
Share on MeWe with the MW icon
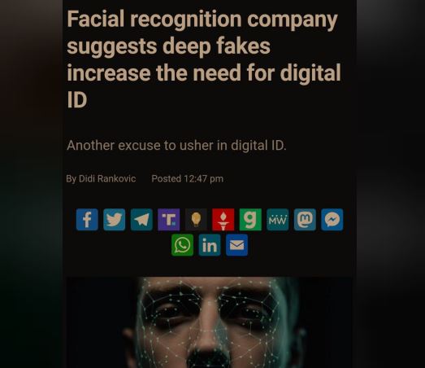point(278,220)
